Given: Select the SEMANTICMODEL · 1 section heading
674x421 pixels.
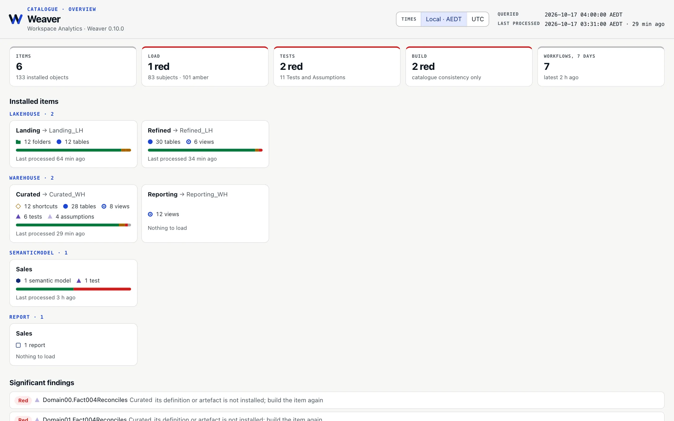Looking at the screenshot, I should click(x=38, y=253).
